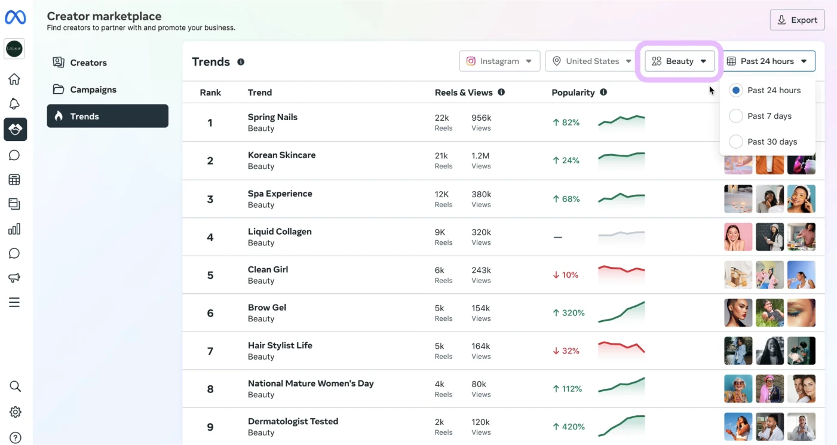Open the lower chat bubble icon
This screenshot has height=445, width=837.
14,253
